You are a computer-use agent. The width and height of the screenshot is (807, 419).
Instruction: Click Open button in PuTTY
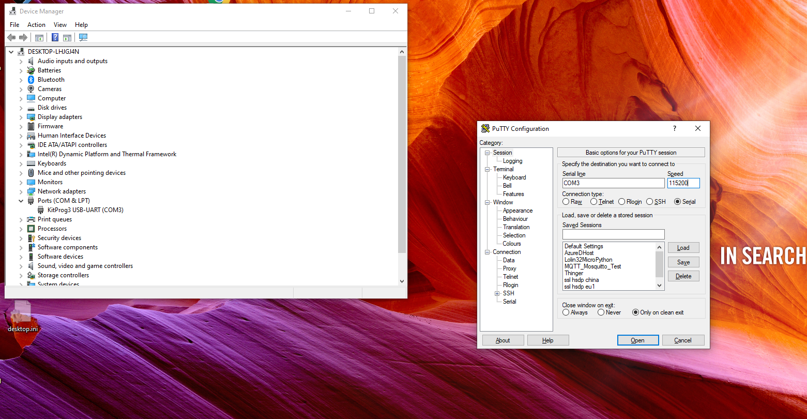[x=638, y=340]
